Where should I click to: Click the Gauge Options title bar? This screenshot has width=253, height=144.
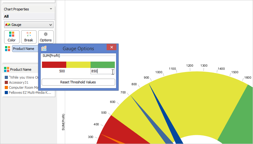pyautogui.click(x=78, y=48)
